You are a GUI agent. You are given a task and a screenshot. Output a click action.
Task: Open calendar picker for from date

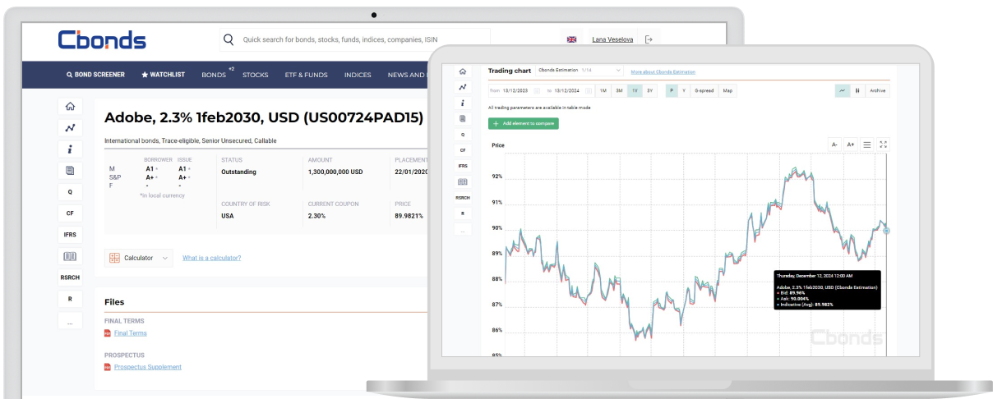pos(537,90)
